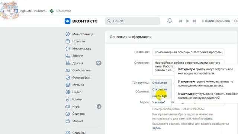Go to Фотографии menu item
This screenshot has height=134, width=238.
tap(81, 77)
